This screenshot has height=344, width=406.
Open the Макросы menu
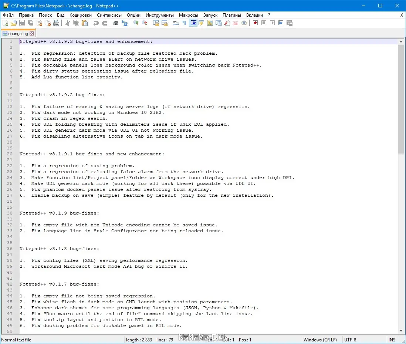(189, 15)
